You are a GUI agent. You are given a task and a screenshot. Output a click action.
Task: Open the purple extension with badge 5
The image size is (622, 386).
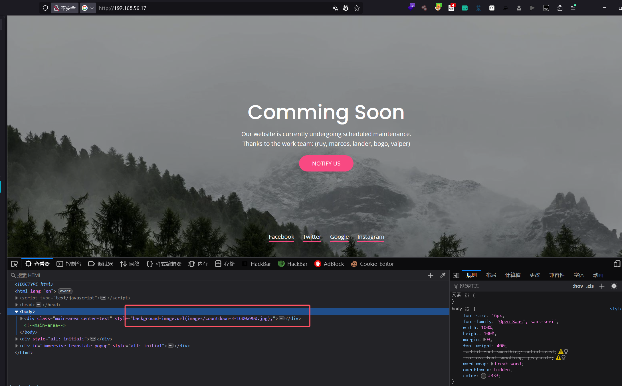(x=411, y=7)
